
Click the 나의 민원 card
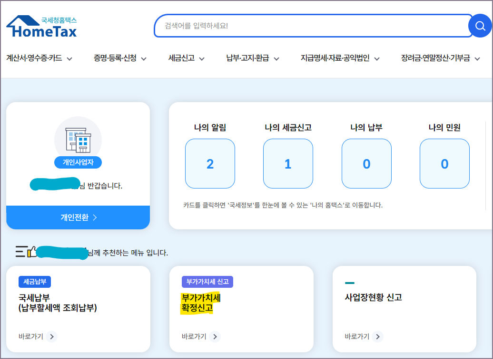[444, 162]
